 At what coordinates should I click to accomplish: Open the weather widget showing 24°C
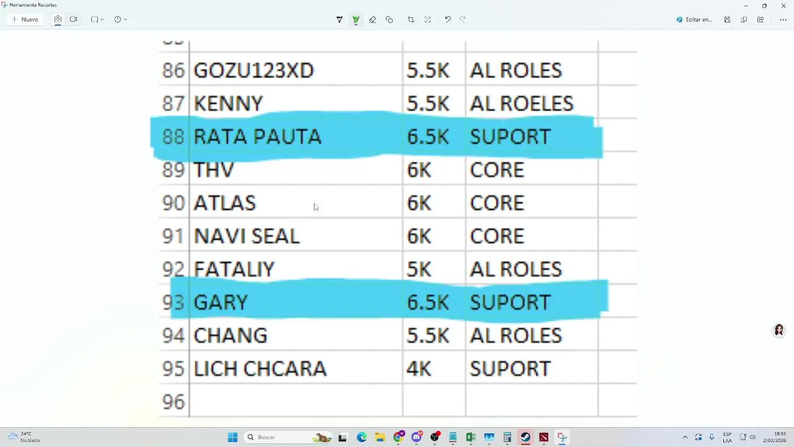pyautogui.click(x=24, y=438)
